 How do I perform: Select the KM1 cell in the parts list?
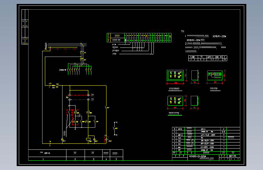coord(180,147)
